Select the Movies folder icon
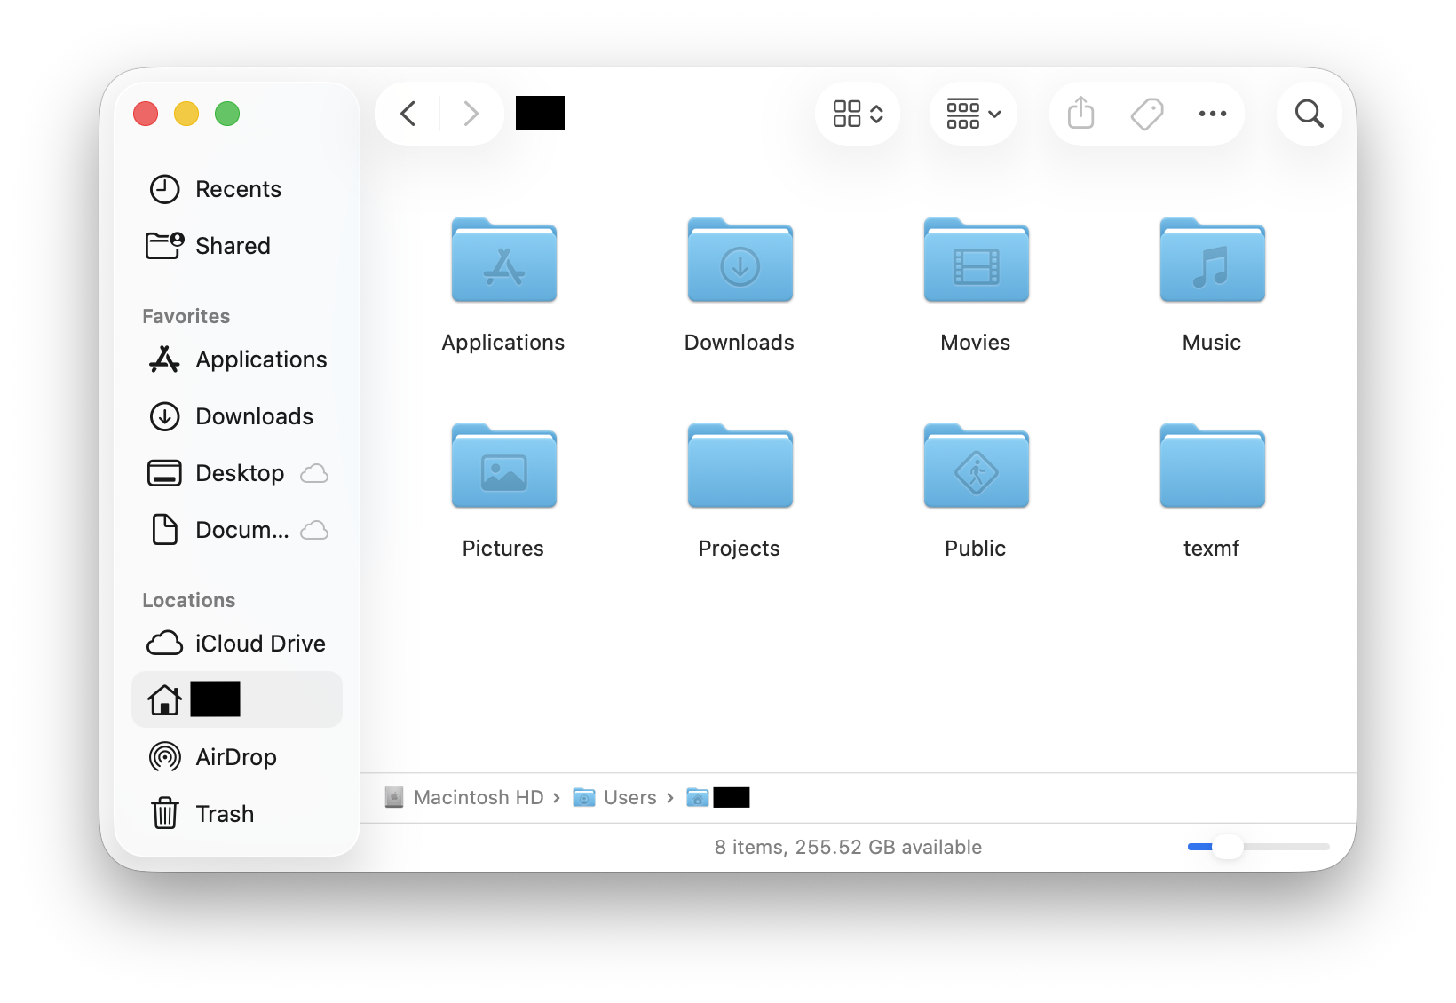 click(977, 260)
